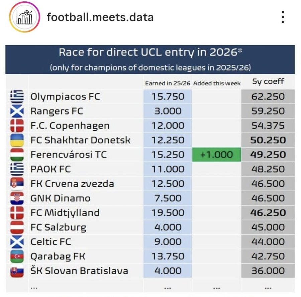
Task: Click the Hungarian flag beside Ferencvárosi TC
Action: pyautogui.click(x=17, y=155)
